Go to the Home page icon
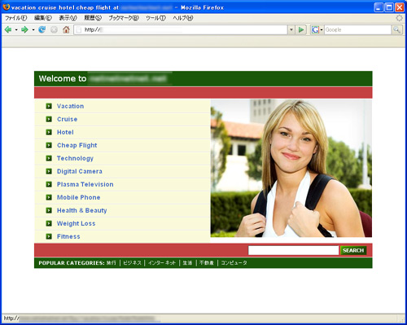 coord(66,29)
